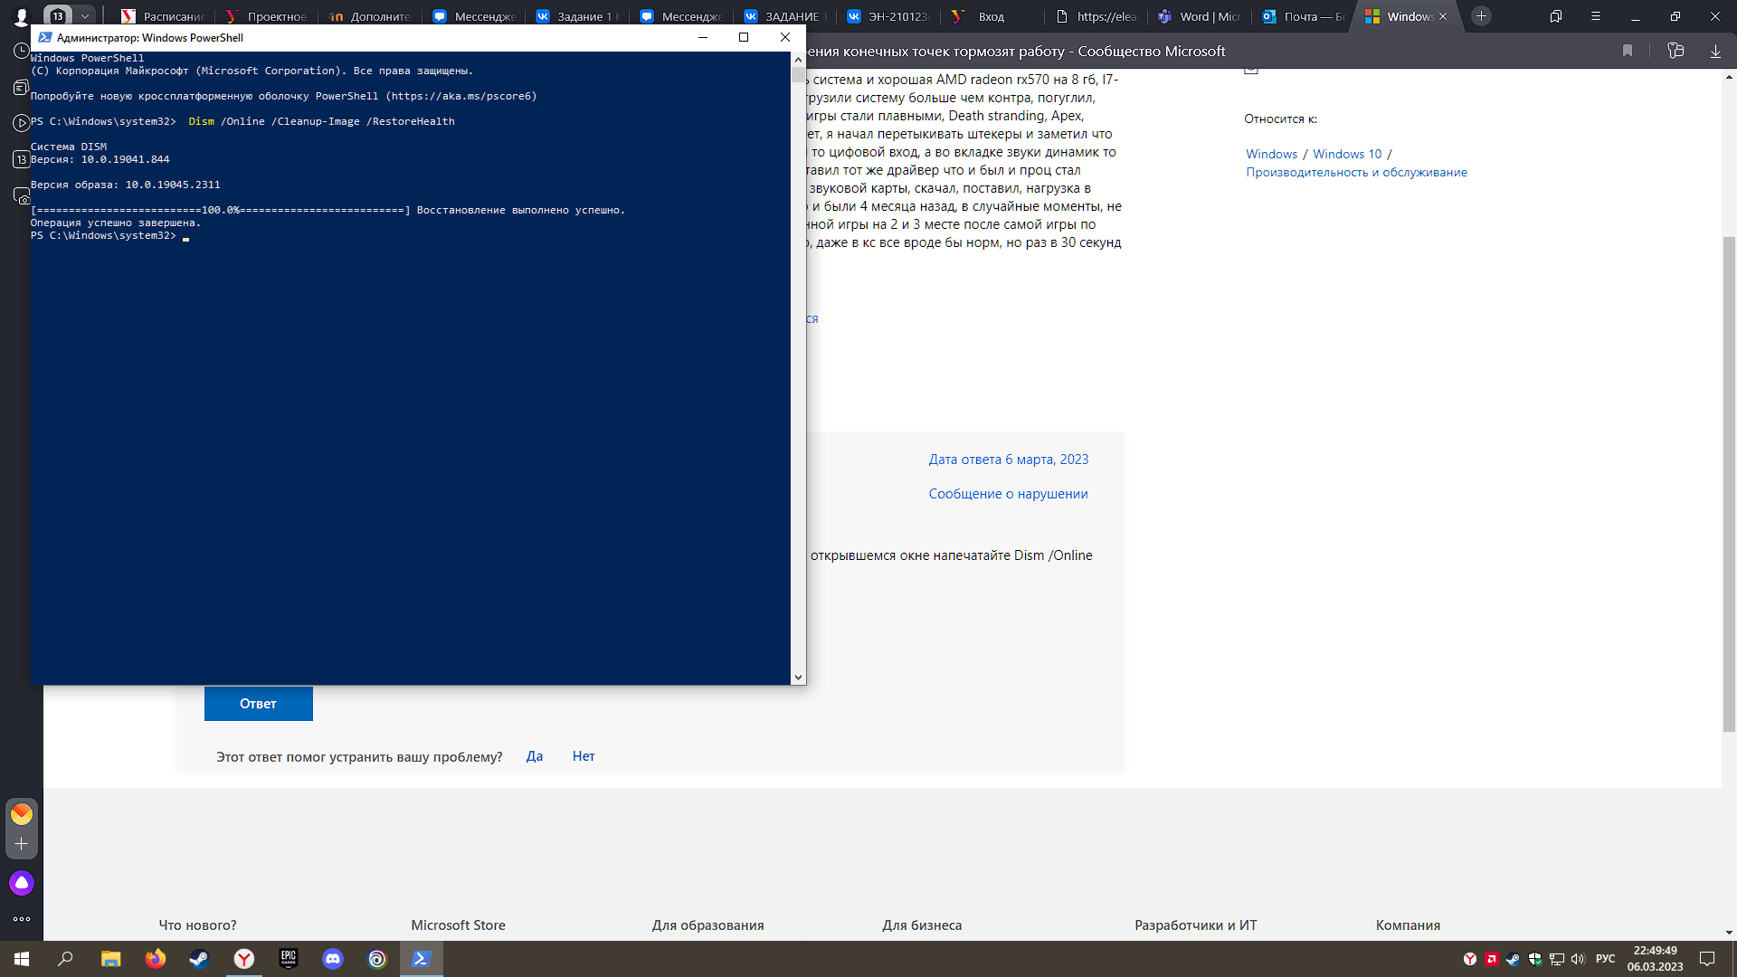This screenshot has width=1737, height=977.
Task: Open the Windows Start menu
Action: [x=22, y=959]
